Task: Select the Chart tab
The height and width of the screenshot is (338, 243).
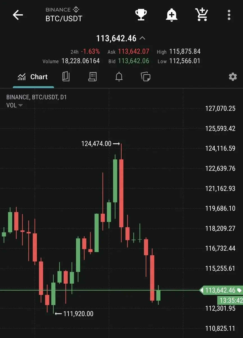Action: coord(33,77)
